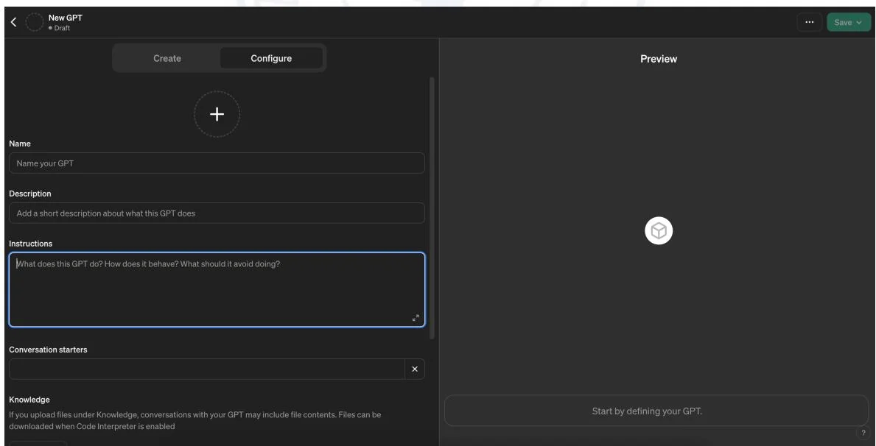The width and height of the screenshot is (876, 446).
Task: Focus the 'Name your GPT' field
Action: [217, 163]
